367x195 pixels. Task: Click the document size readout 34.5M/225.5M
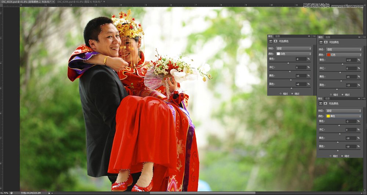pyautogui.click(x=31, y=193)
